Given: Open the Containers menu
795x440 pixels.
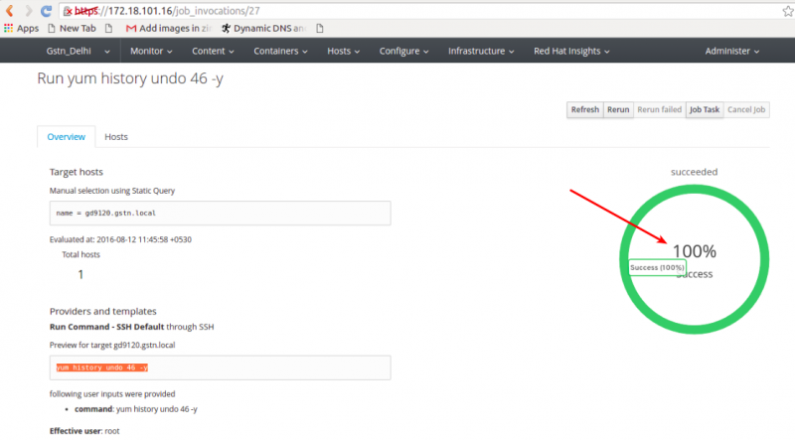Looking at the screenshot, I should pos(280,51).
